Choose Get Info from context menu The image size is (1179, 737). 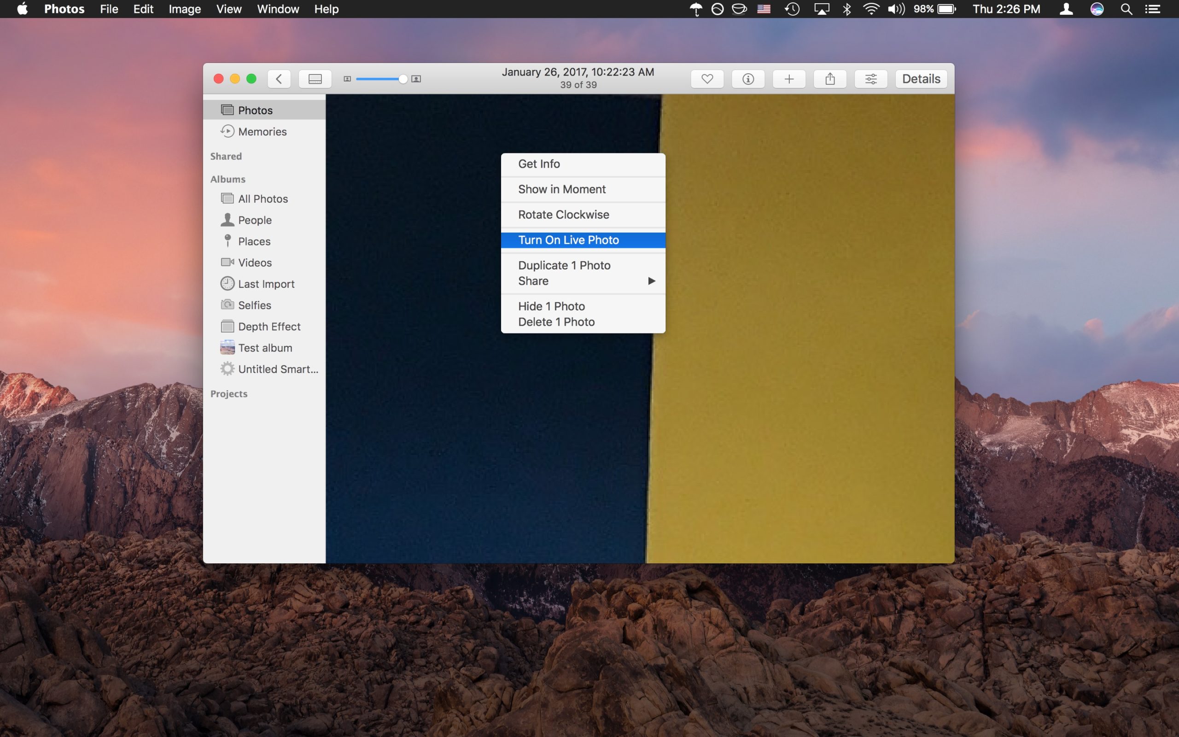pyautogui.click(x=539, y=164)
